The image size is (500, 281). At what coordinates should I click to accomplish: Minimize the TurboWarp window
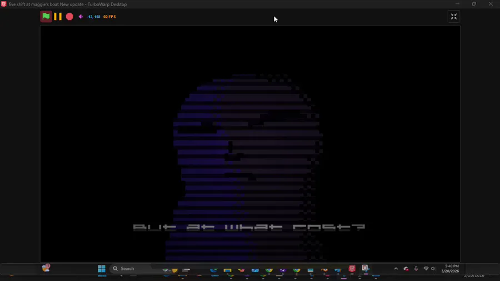pos(458,4)
